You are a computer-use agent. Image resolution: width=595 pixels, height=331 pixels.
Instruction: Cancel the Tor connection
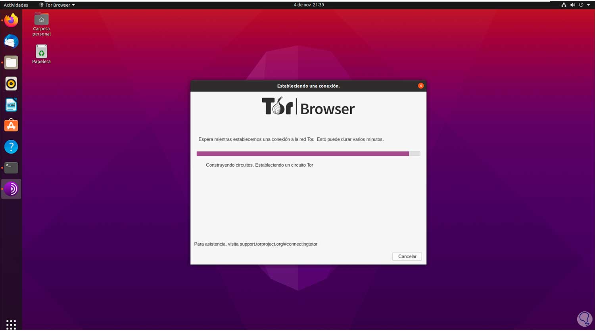point(407,256)
